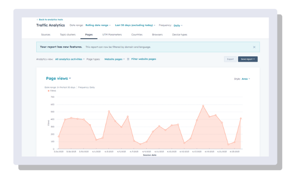
Task: Select the Pages tab
Action: coord(89,34)
